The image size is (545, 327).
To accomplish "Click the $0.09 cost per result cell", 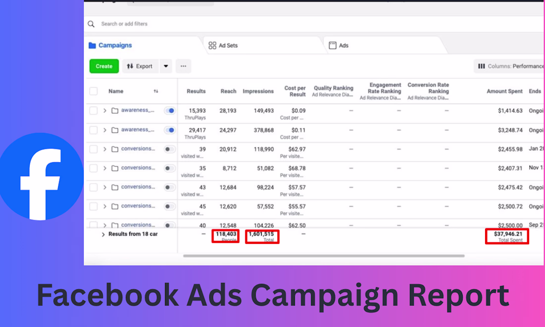I will (298, 111).
